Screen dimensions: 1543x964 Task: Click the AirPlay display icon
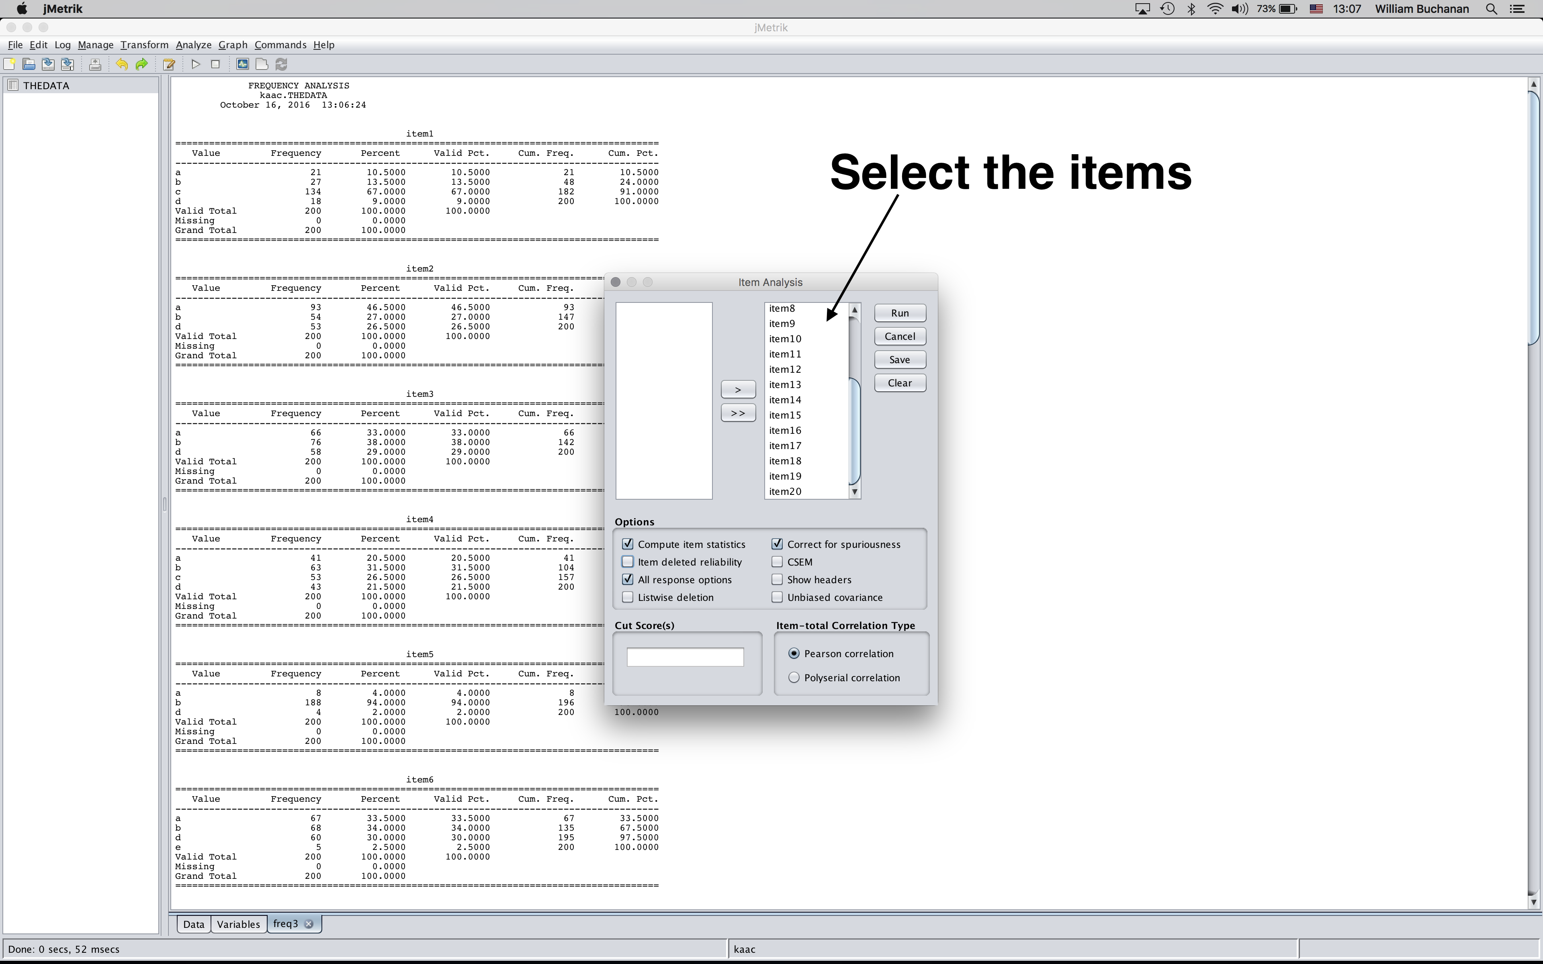click(x=1143, y=9)
